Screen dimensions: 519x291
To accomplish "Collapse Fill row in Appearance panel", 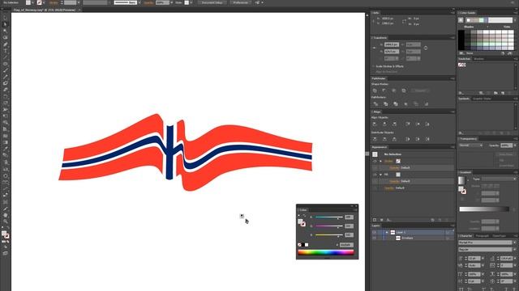I will [380, 175].
